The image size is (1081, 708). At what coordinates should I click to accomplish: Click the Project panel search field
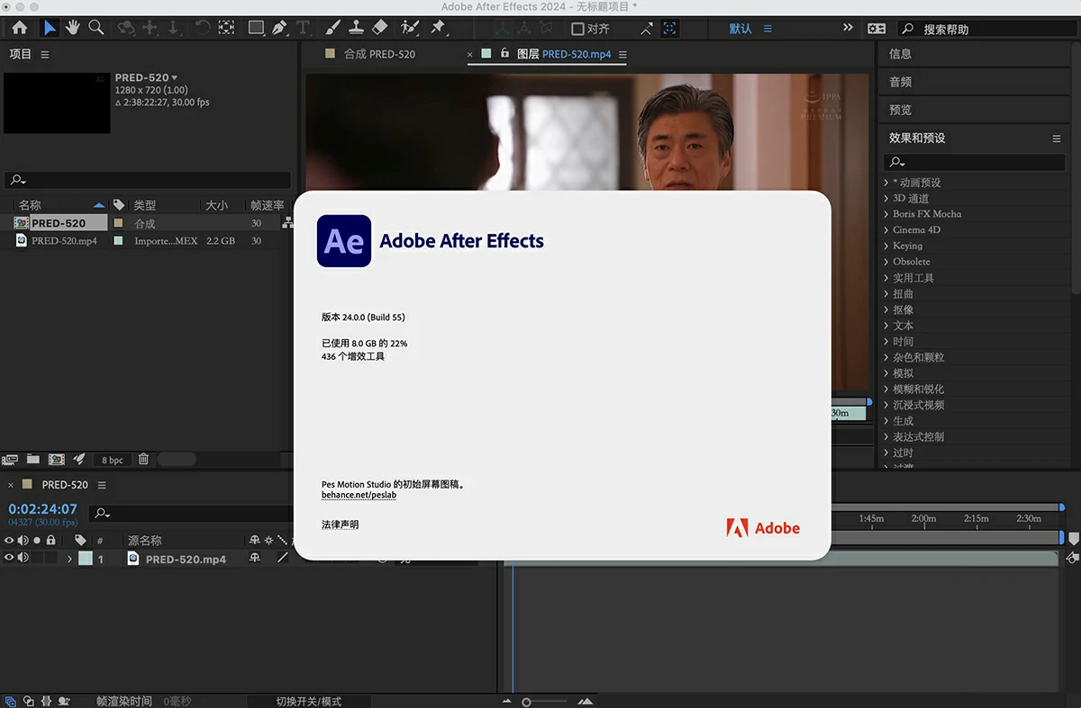pyautogui.click(x=148, y=180)
